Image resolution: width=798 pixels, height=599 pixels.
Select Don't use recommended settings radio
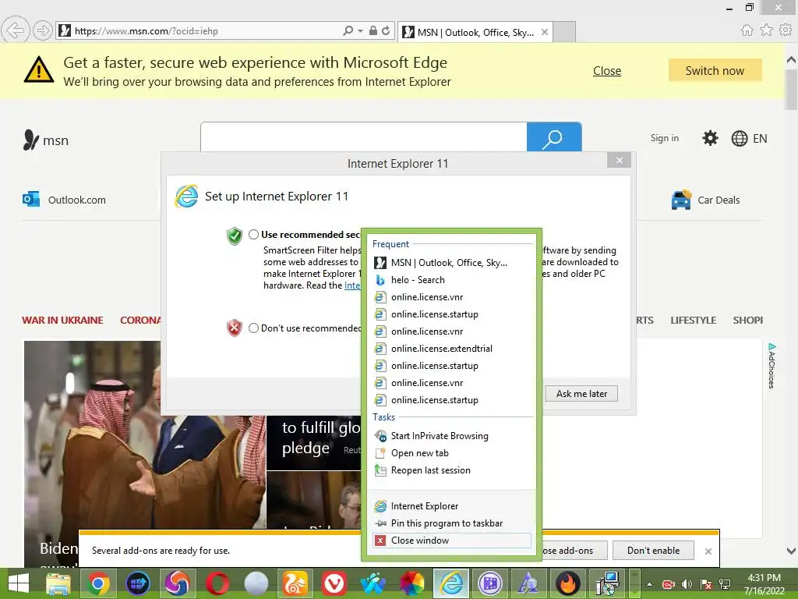[253, 328]
